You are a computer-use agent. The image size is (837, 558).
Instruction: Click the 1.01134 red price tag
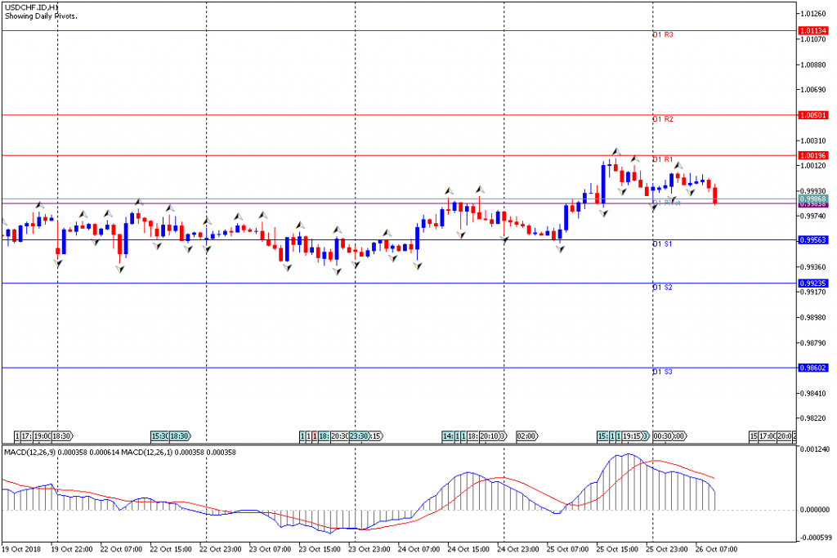click(x=814, y=31)
